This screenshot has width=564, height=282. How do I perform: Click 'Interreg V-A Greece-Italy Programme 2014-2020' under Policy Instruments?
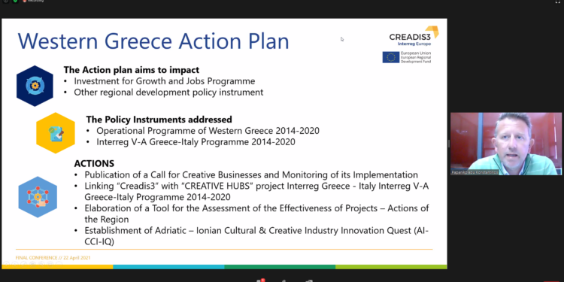(196, 142)
